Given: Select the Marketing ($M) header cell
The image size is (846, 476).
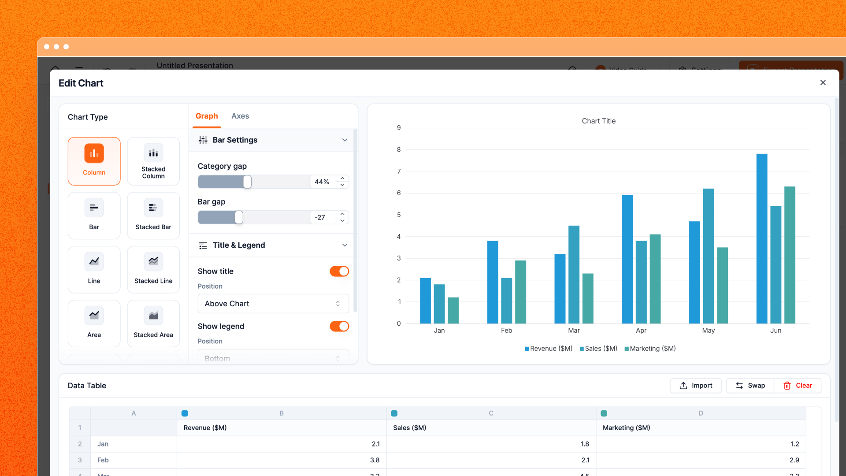Looking at the screenshot, I should coord(701,428).
